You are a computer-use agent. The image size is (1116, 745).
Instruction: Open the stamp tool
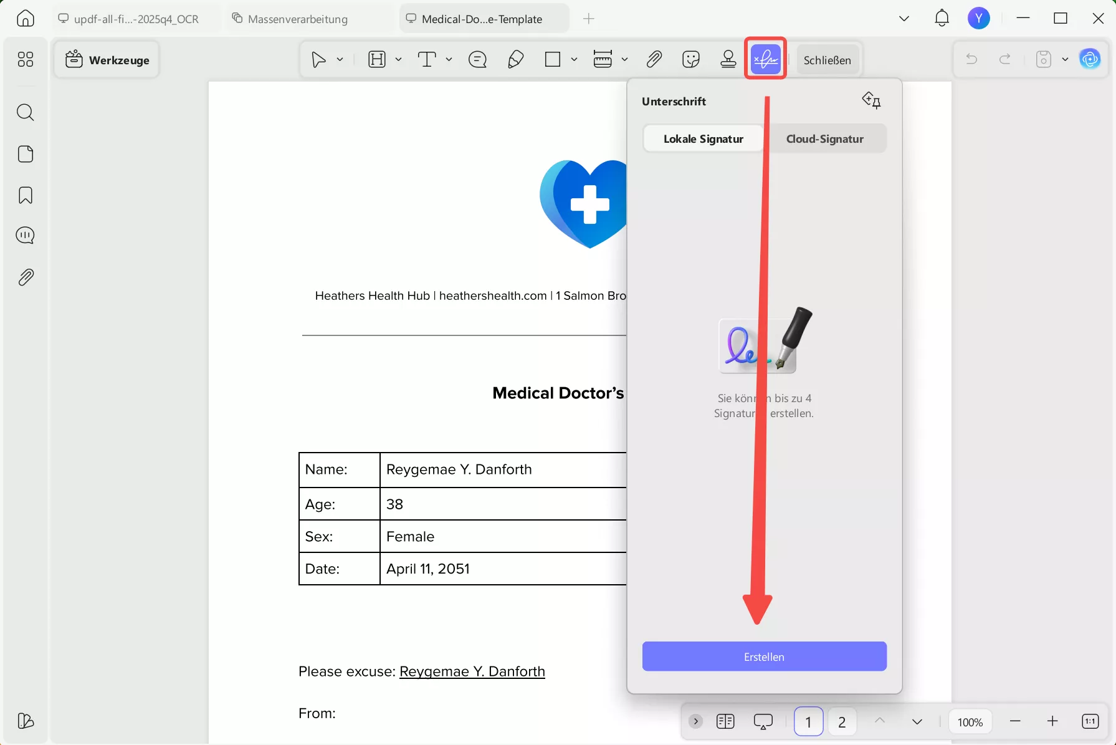point(728,60)
